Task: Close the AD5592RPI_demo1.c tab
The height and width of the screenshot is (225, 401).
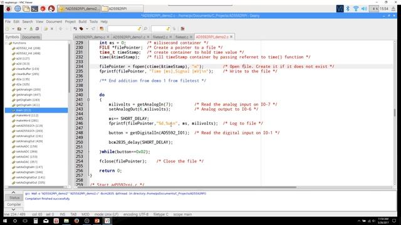Action: pyautogui.click(x=148, y=37)
